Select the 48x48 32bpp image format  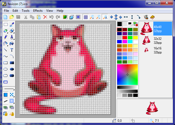[156, 29]
